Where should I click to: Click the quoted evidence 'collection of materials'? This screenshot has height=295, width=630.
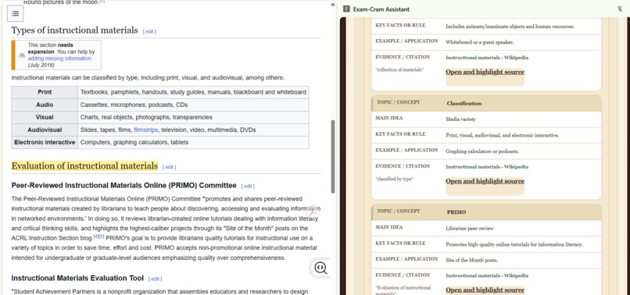point(399,69)
